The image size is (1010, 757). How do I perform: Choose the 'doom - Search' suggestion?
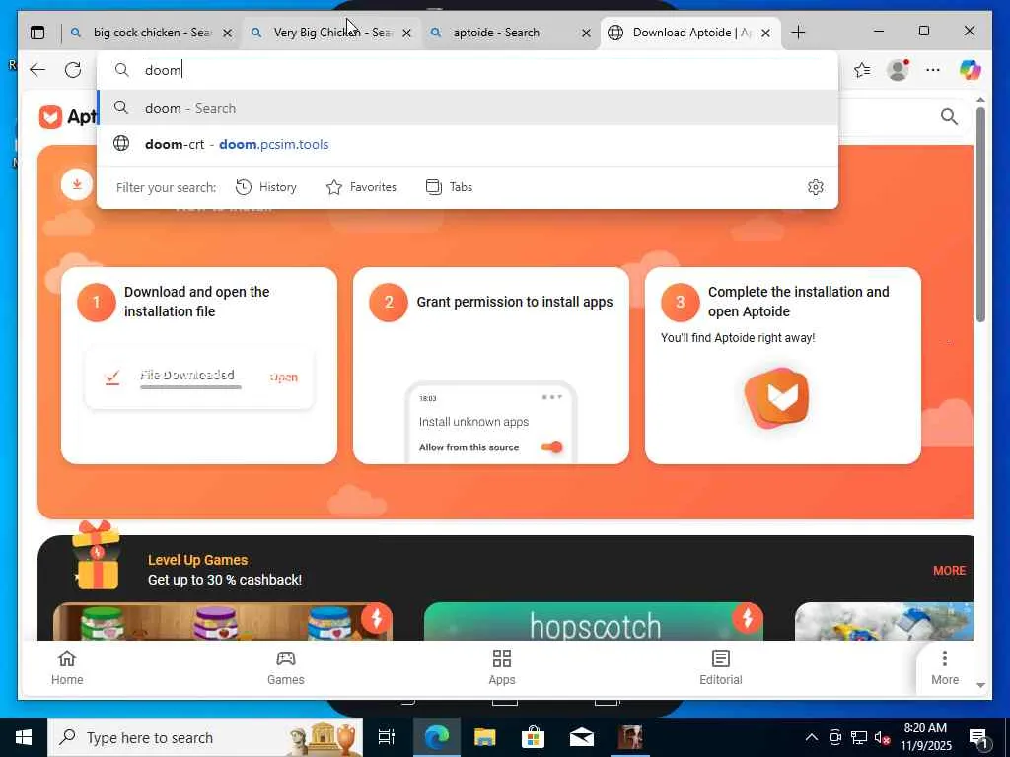467,108
